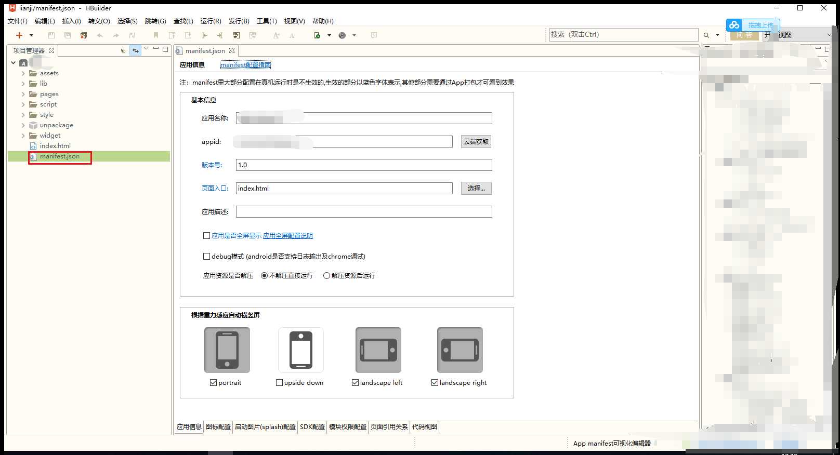Open the 运行(R) menu
Image resolution: width=840 pixels, height=455 pixels.
[x=211, y=21]
